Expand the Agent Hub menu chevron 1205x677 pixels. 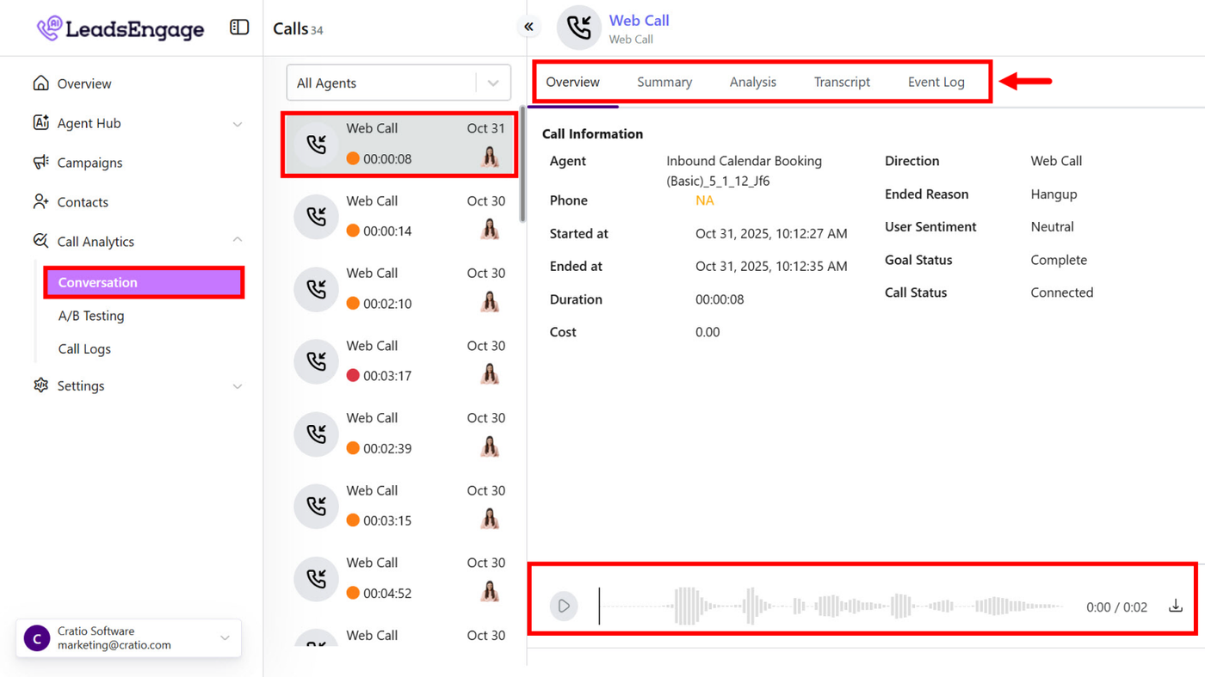point(238,124)
